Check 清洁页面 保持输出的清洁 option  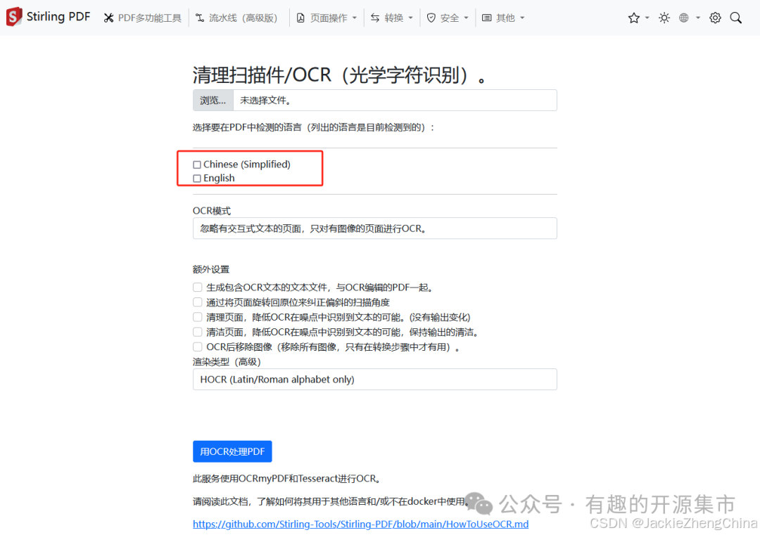click(x=197, y=332)
